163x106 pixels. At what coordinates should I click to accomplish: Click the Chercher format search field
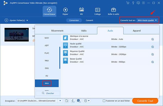48,93
